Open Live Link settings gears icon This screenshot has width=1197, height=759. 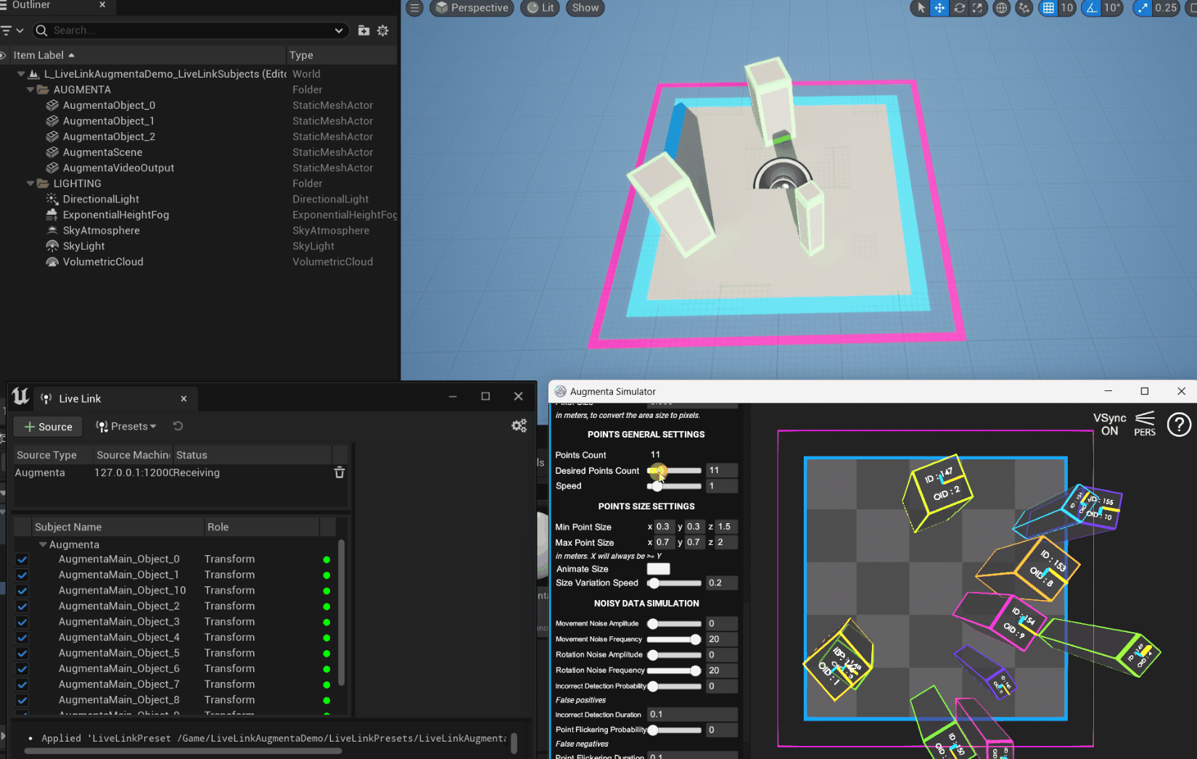click(519, 426)
